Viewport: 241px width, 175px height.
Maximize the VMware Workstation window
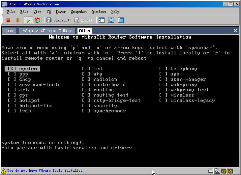click(231, 4)
